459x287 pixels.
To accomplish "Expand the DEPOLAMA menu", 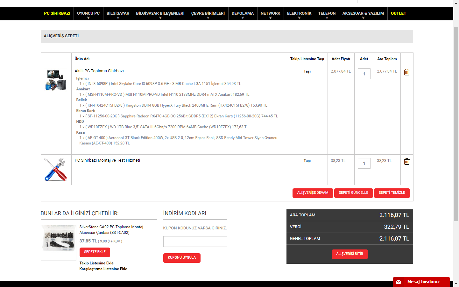I will (x=243, y=14).
